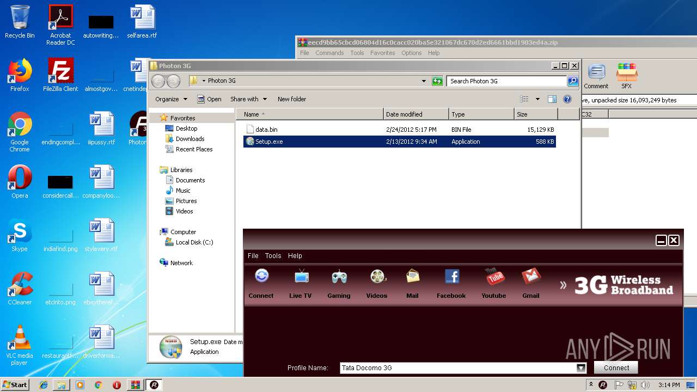Select Downloads in navigation pane
The height and width of the screenshot is (392, 697).
point(185,139)
